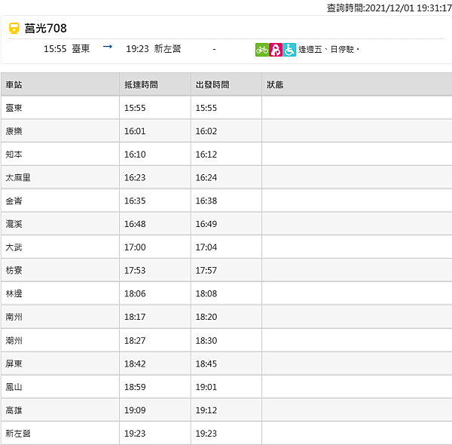Click the 19:01 departure time
The height and width of the screenshot is (445, 452).
coord(206,387)
